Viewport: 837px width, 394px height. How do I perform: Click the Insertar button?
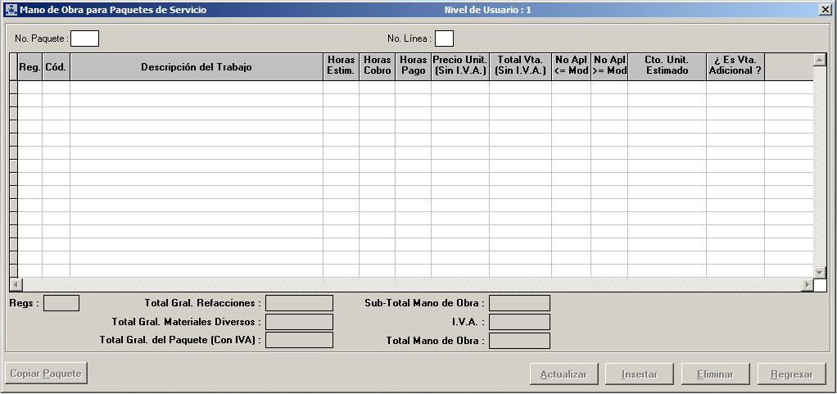coord(639,374)
